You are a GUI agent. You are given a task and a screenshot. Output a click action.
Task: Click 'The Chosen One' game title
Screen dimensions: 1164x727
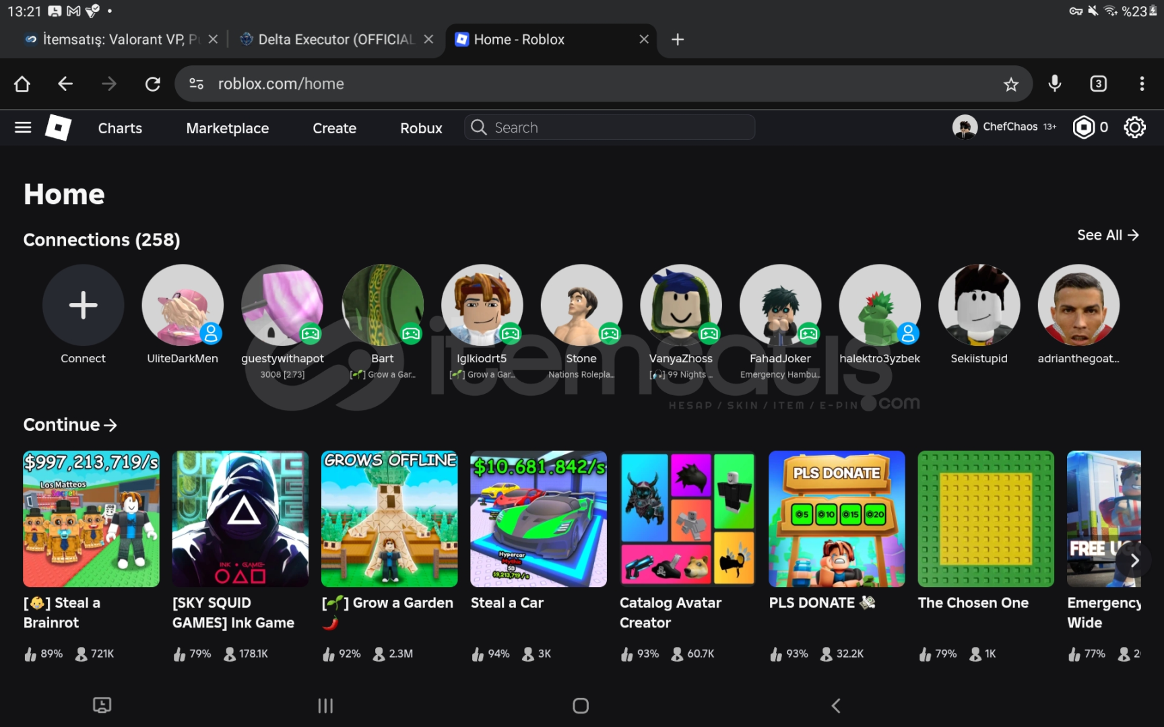point(973,602)
